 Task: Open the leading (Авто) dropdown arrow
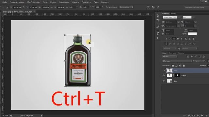coord(195,22)
